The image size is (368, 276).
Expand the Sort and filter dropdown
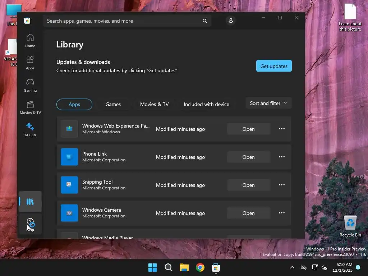268,103
